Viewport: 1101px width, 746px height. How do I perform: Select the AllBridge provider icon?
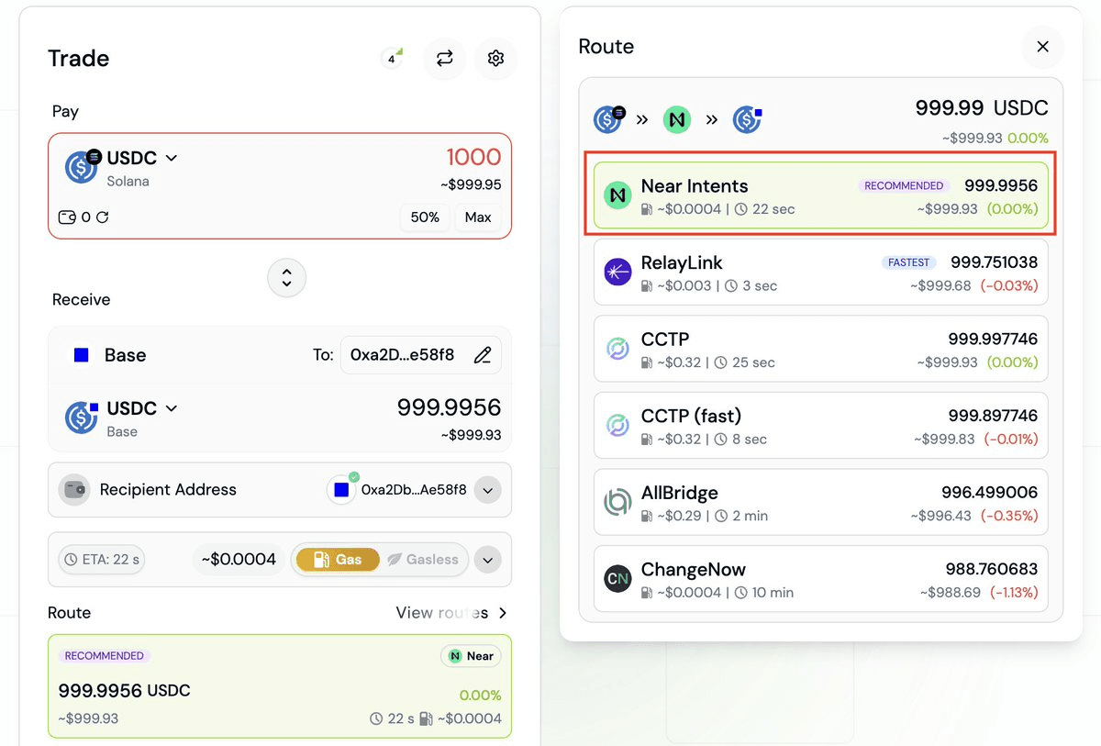[617, 502]
